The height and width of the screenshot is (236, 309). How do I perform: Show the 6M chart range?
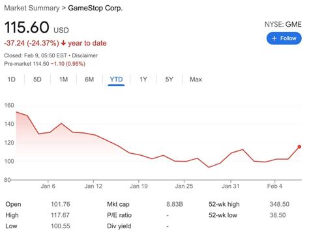(89, 80)
